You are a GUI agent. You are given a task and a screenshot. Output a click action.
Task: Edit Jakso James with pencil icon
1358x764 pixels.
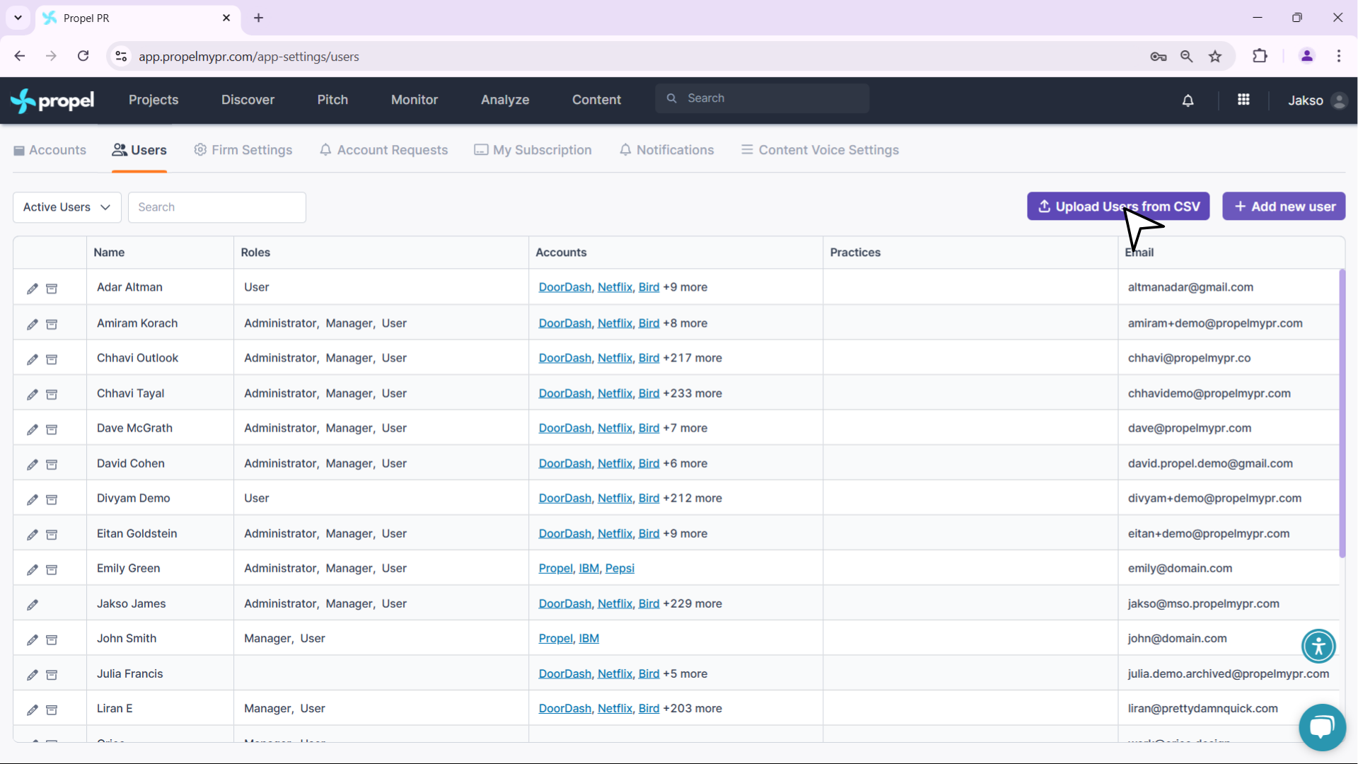point(33,605)
